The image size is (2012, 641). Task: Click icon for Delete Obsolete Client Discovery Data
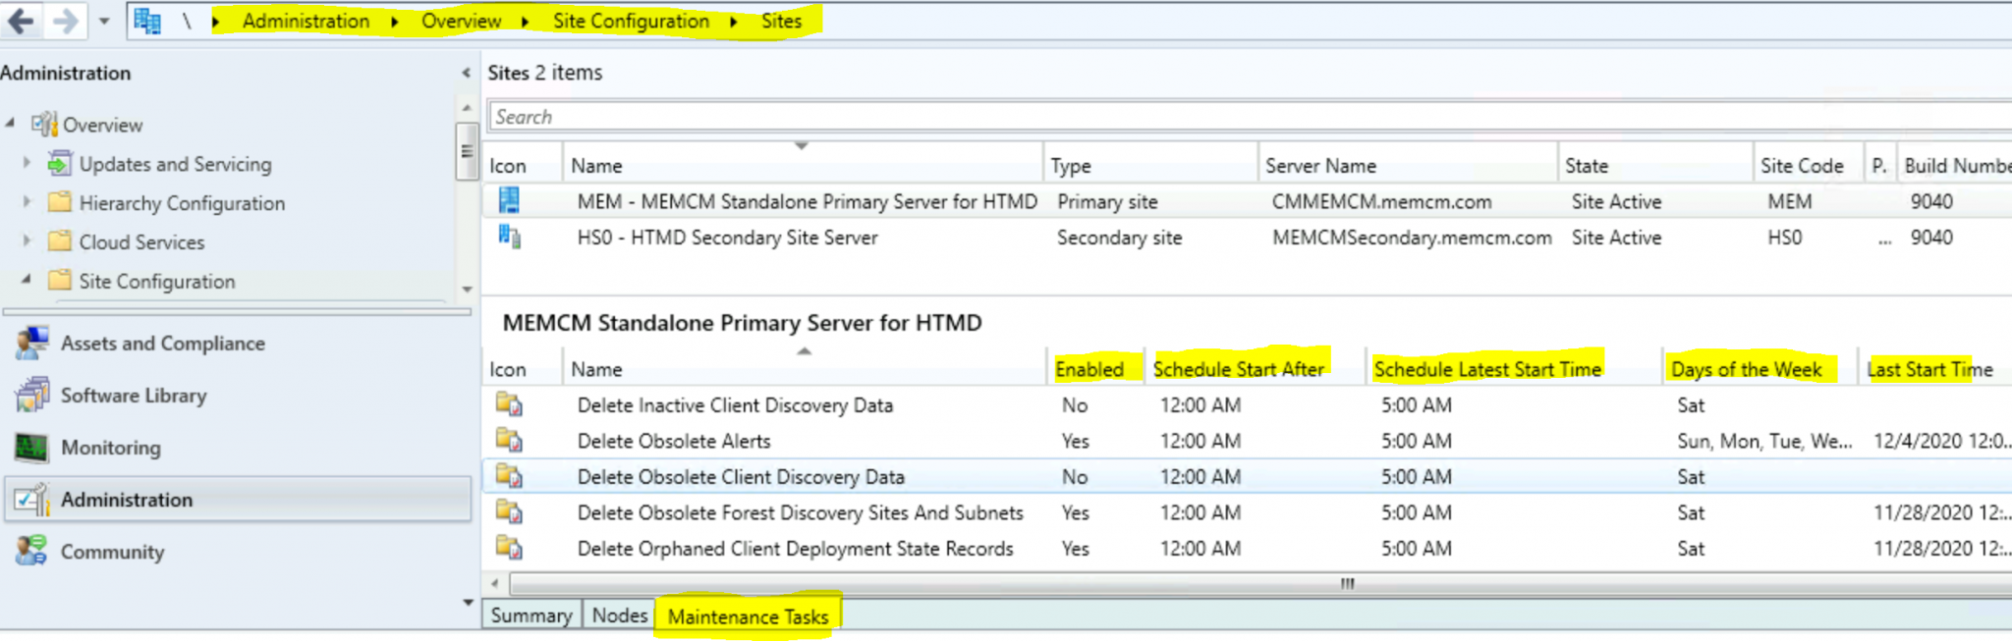pos(509,476)
